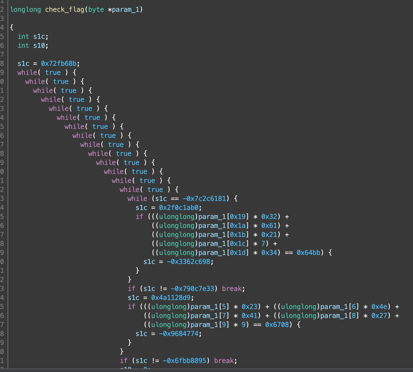
Task: Click param_1[9] array access
Action: 210,325
